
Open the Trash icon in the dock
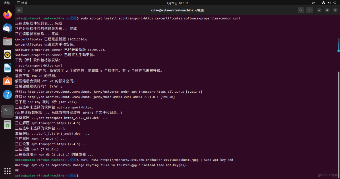7,125
